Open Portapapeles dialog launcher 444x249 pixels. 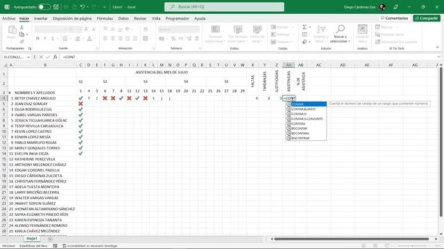(x=30, y=48)
